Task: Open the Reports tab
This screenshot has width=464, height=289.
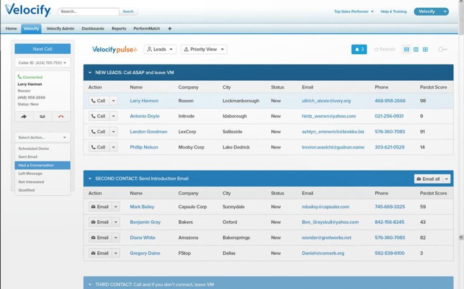Action: coord(119,28)
